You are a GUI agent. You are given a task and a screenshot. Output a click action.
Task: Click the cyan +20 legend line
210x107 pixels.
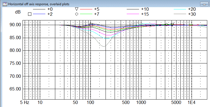180,9
